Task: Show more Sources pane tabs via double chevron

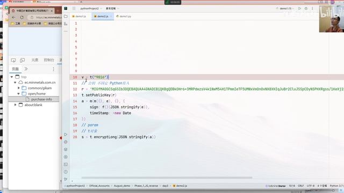Action: tap(26, 69)
